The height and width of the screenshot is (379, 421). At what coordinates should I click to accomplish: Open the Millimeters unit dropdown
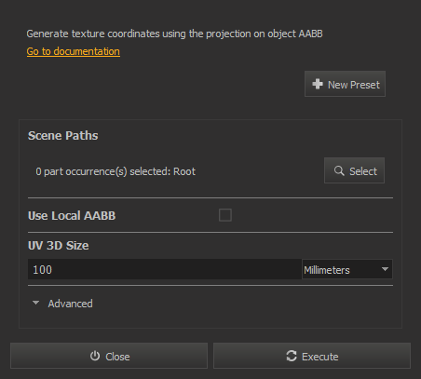[x=347, y=269]
